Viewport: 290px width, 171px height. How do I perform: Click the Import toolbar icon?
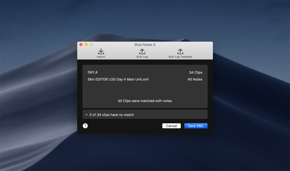[x=101, y=51]
